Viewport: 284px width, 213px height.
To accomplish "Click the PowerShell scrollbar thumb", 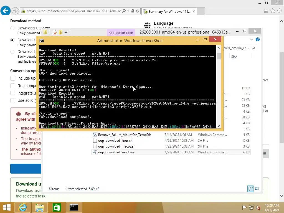I will point(219,56).
